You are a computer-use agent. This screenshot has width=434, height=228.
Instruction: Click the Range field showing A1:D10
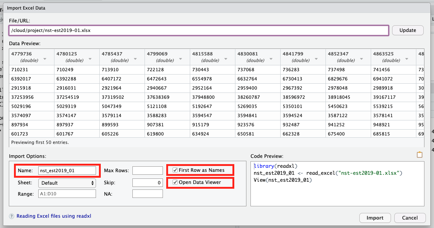coord(67,193)
